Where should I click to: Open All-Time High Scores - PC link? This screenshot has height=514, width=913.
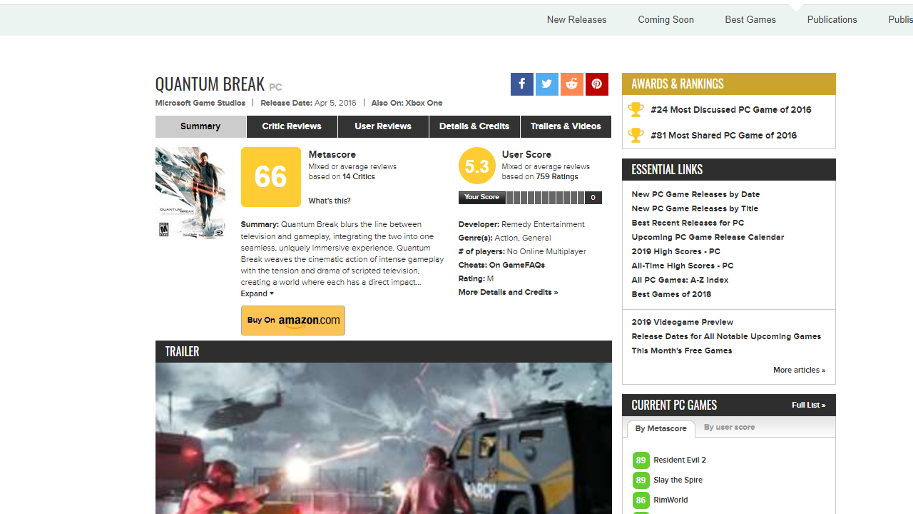(682, 266)
